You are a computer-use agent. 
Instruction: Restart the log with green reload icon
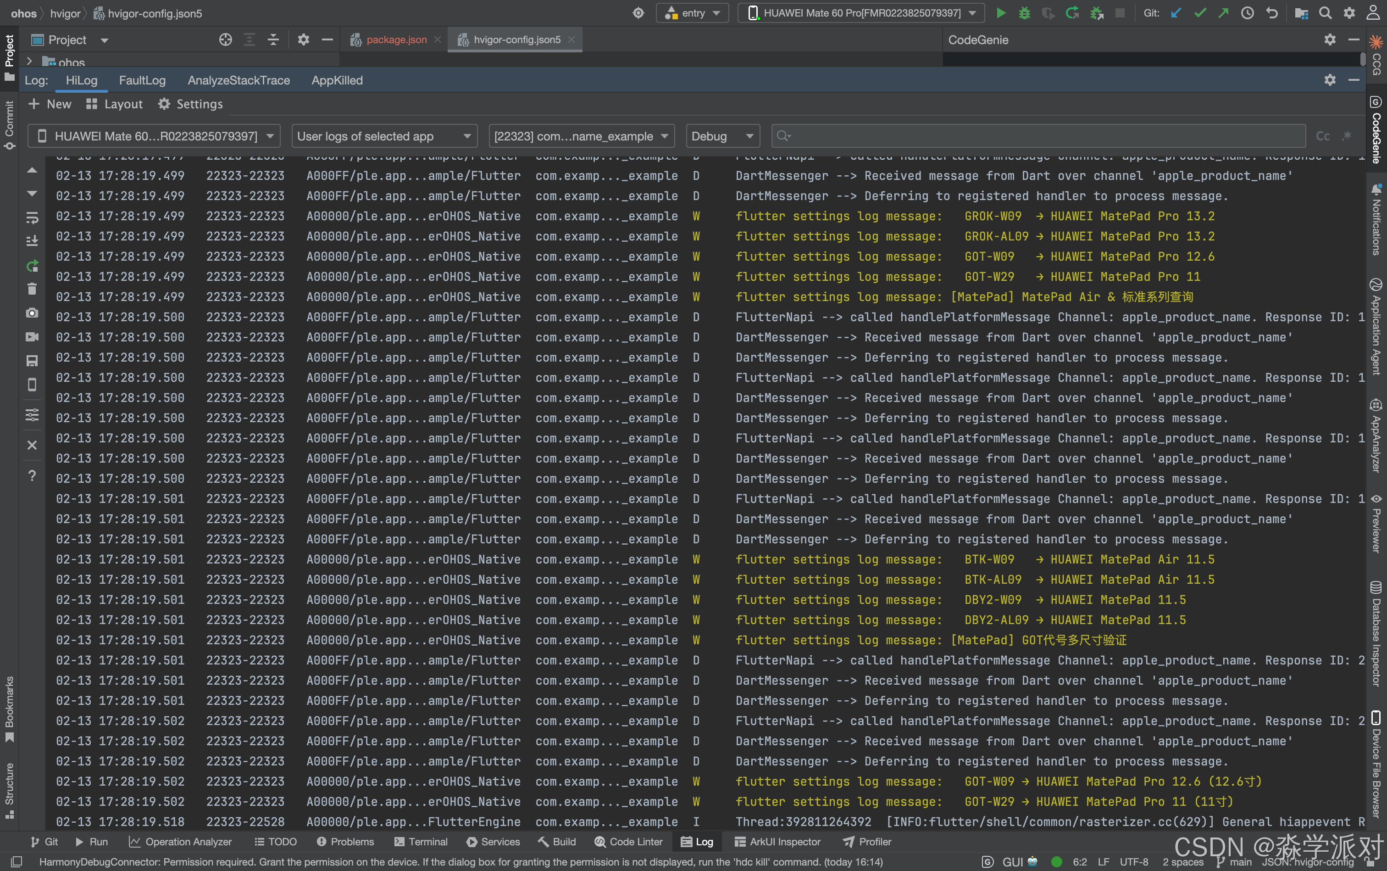click(32, 266)
